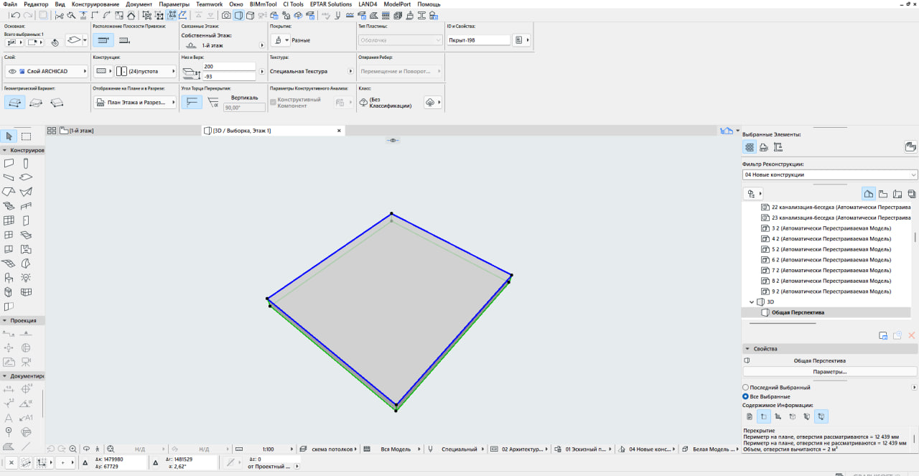Activate the Wall tool

9,164
